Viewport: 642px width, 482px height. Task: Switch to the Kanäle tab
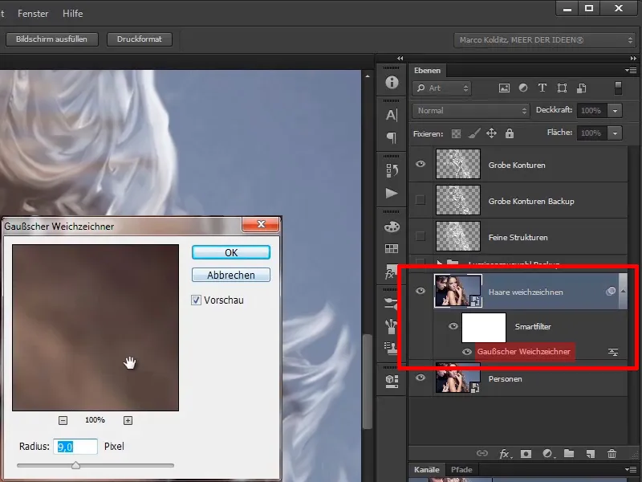tap(427, 470)
